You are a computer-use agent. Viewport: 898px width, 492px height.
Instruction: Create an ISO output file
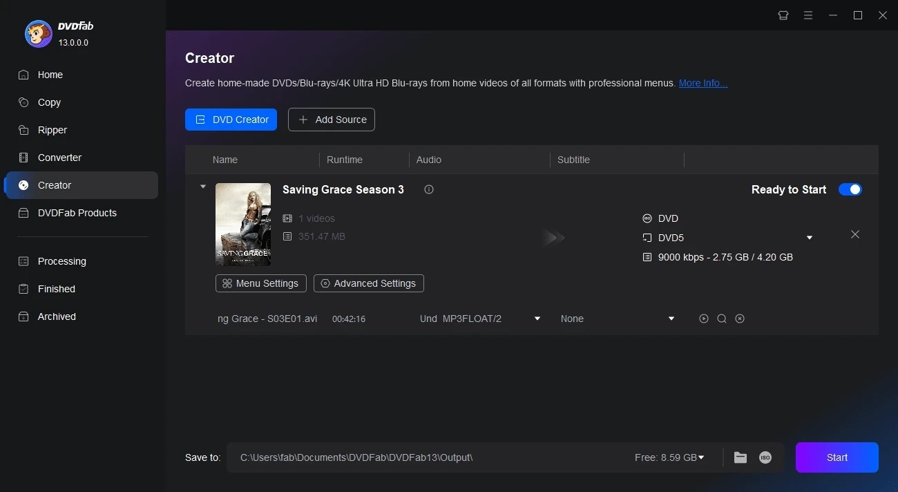[765, 457]
